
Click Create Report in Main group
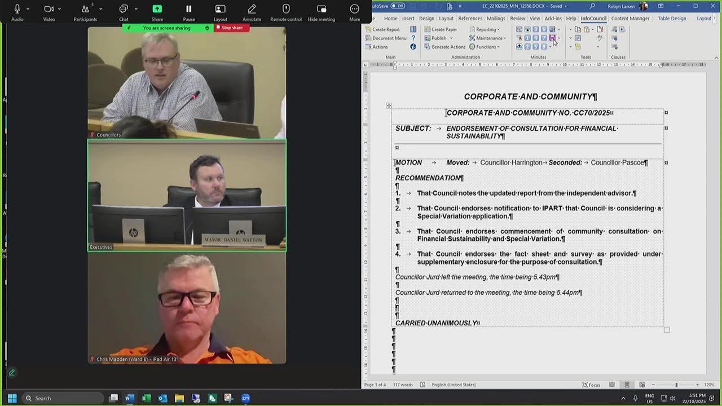(x=382, y=29)
